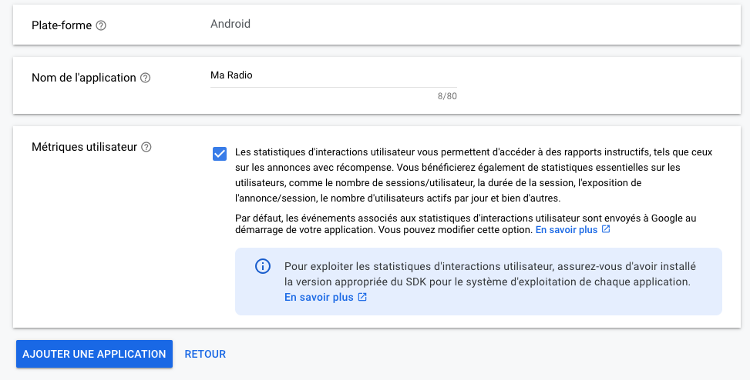Select the Android platform value
The width and height of the screenshot is (750, 380).
pos(230,24)
